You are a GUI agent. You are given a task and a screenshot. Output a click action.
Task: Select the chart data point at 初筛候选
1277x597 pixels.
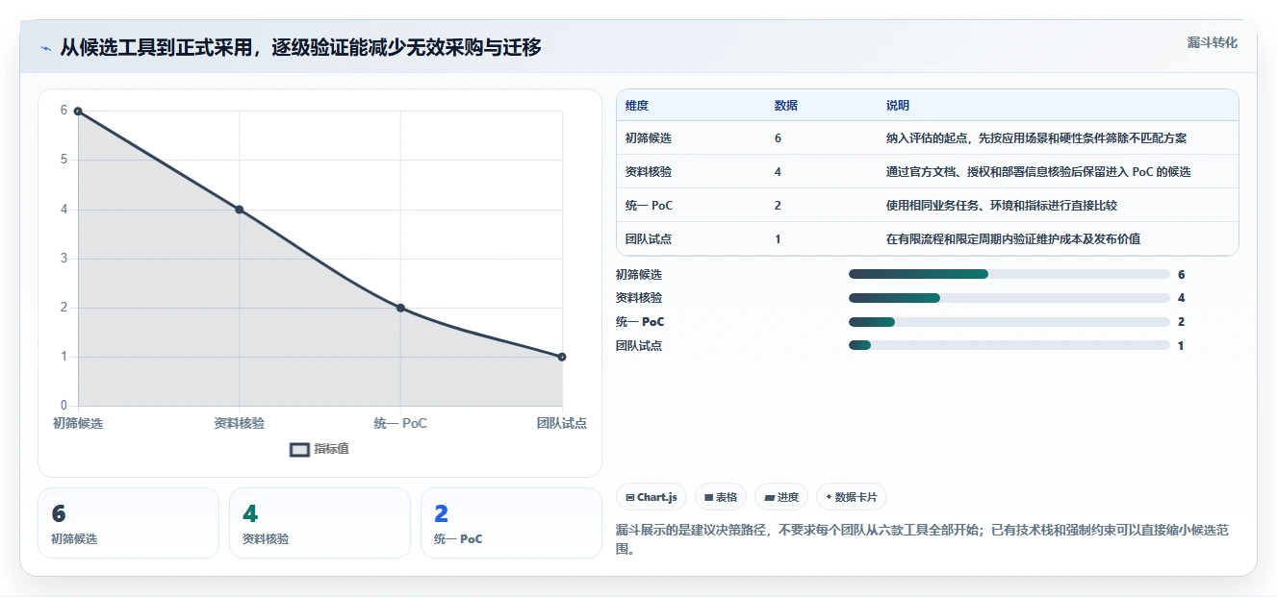[78, 111]
